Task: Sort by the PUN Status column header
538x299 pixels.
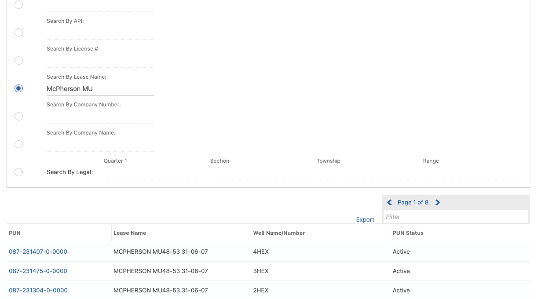Action: [408, 233]
